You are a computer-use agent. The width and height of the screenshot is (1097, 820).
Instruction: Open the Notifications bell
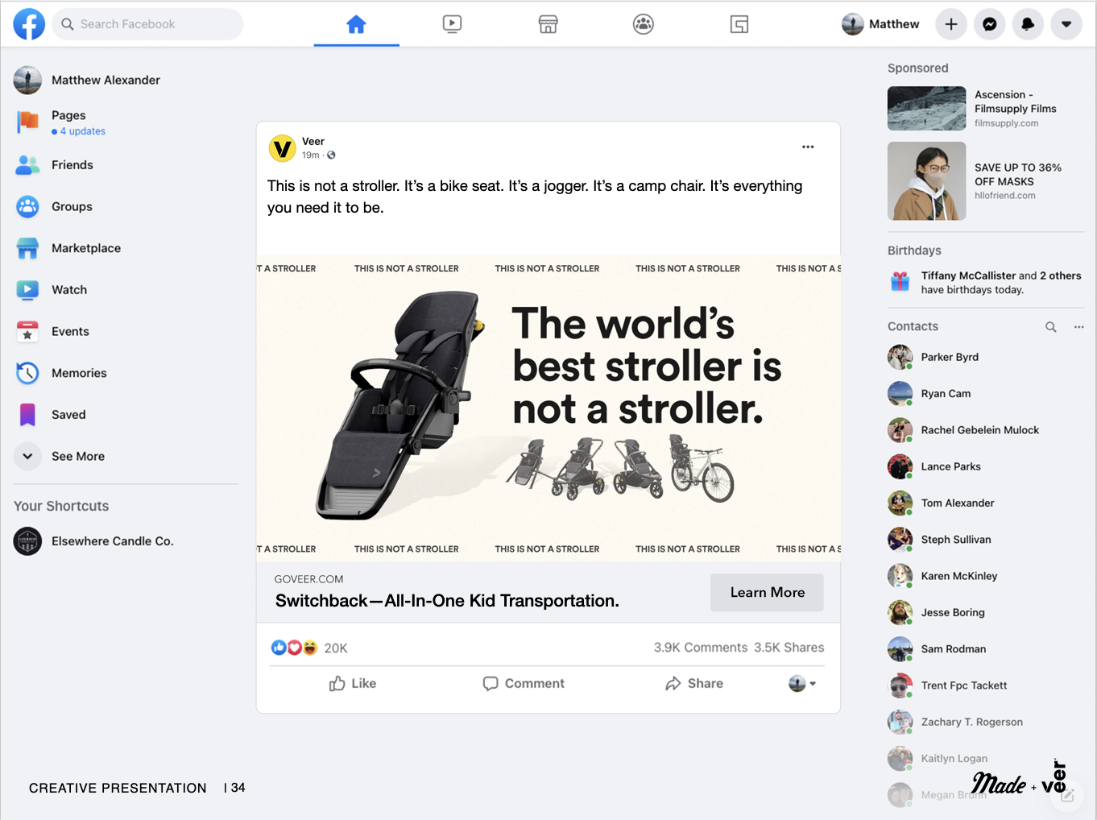(1028, 24)
